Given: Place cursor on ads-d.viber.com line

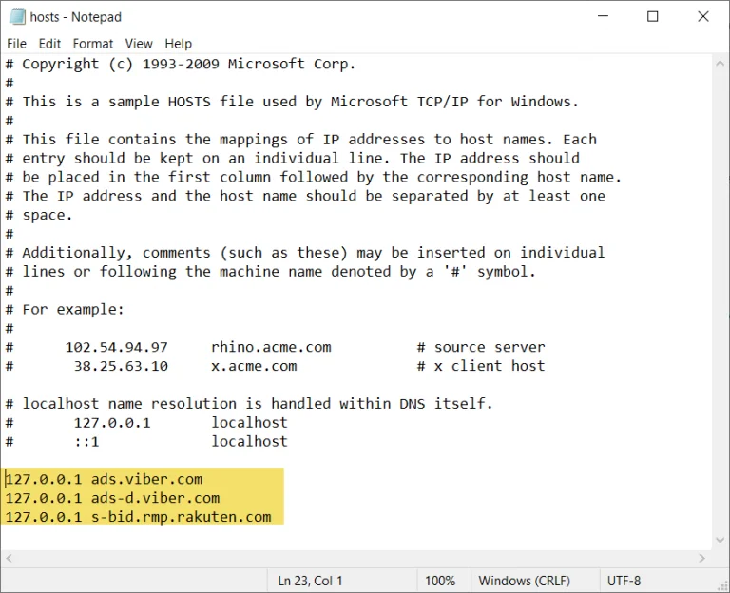Looking at the screenshot, I should (x=112, y=498).
